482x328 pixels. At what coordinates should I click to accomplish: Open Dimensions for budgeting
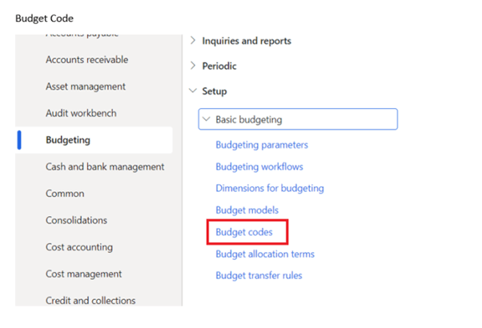(269, 189)
